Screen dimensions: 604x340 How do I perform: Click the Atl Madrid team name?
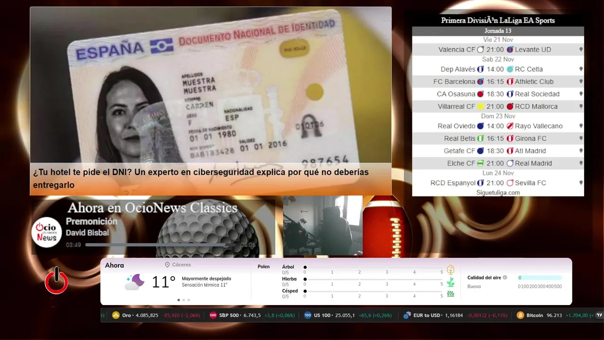(530, 151)
